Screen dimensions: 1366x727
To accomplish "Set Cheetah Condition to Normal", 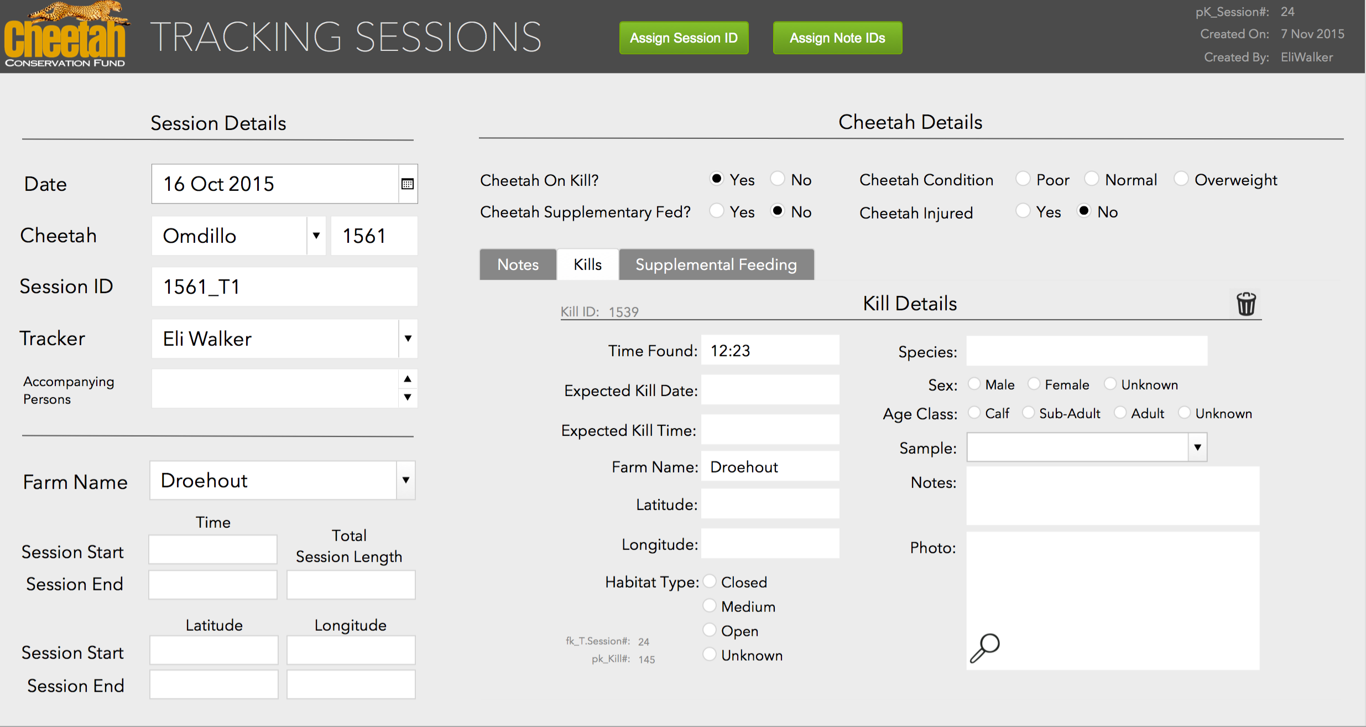I will coord(1092,179).
